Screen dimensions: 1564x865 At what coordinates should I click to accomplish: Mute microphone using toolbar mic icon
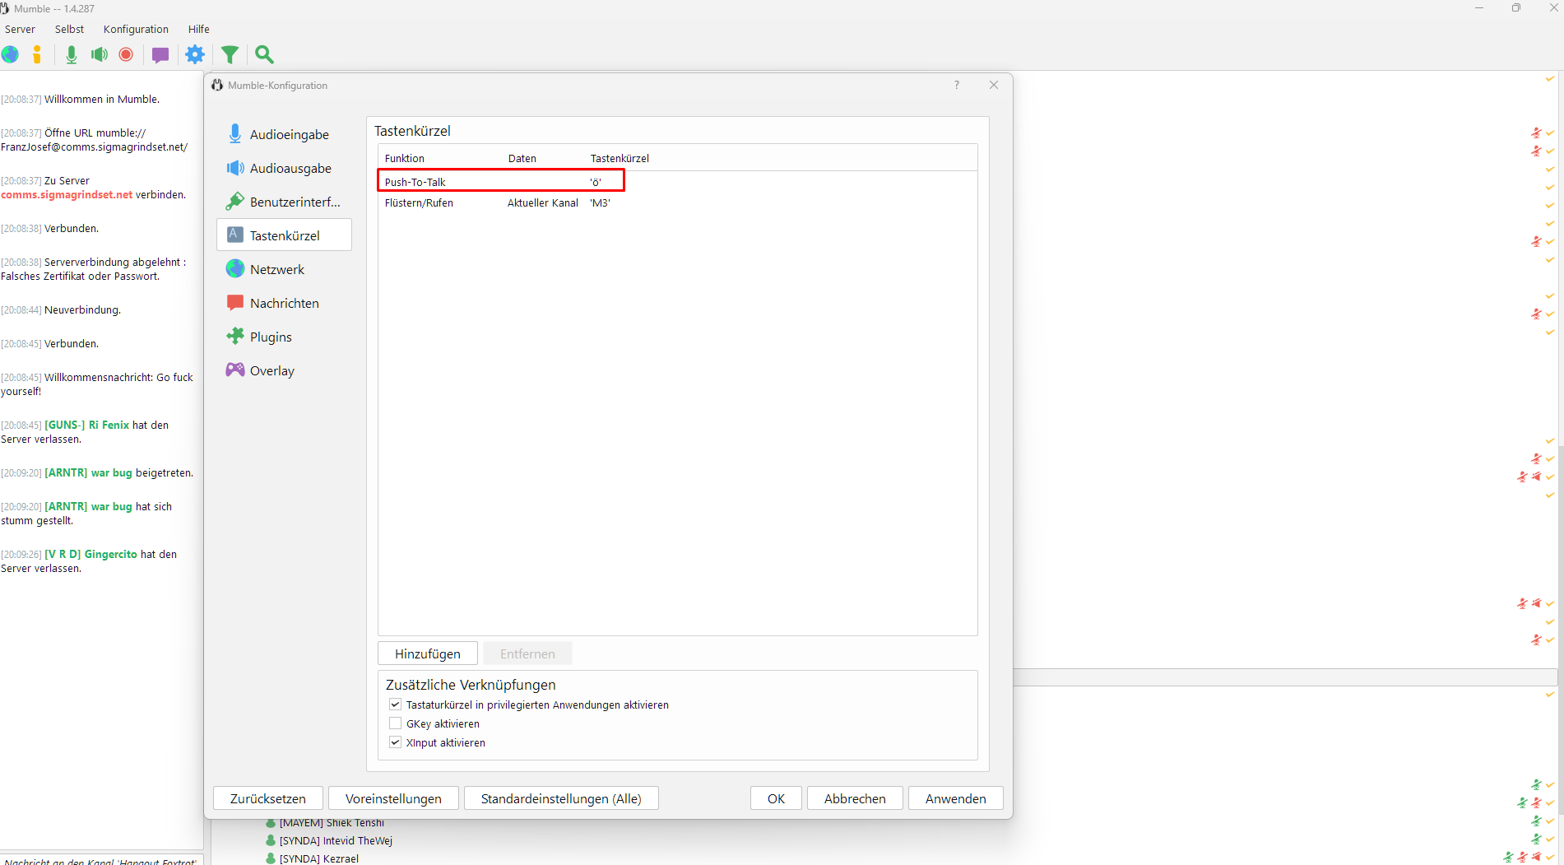click(72, 54)
